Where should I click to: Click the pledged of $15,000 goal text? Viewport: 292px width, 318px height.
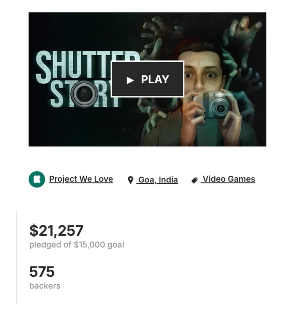[76, 245]
